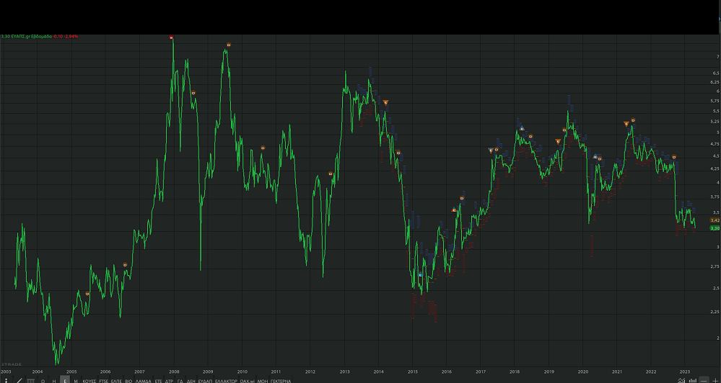Open the ΔΤΡ symbol shortcut
Screen dimensions: 721x383
click(169, 381)
